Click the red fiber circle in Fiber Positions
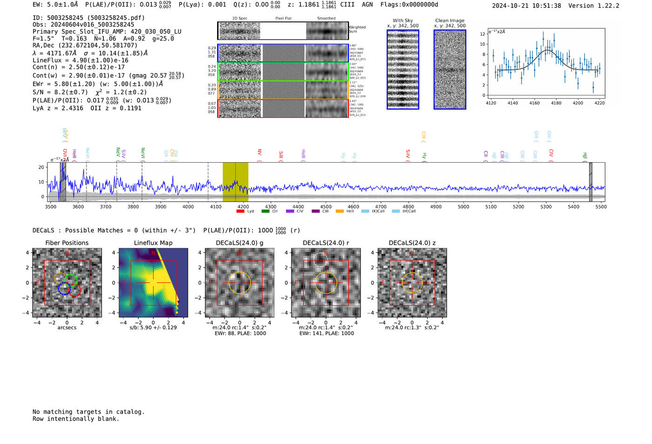The image size is (652, 444). 75,290
